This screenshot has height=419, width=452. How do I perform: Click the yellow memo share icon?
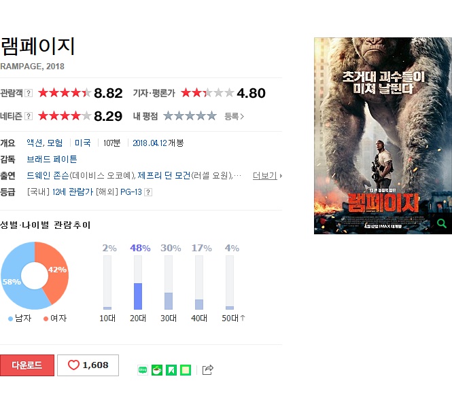pos(186,369)
